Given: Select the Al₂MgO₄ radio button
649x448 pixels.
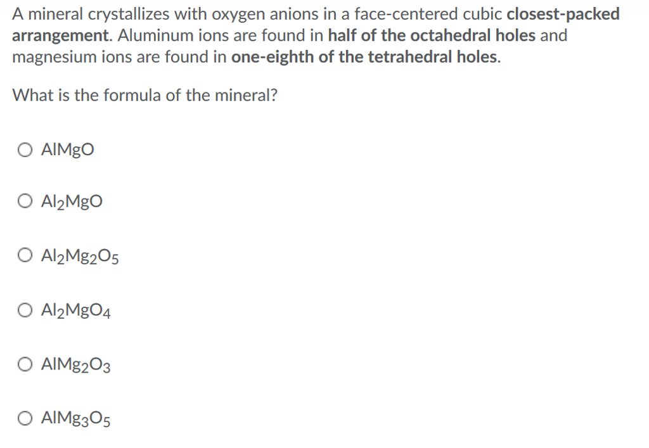Looking at the screenshot, I should click(x=25, y=309).
